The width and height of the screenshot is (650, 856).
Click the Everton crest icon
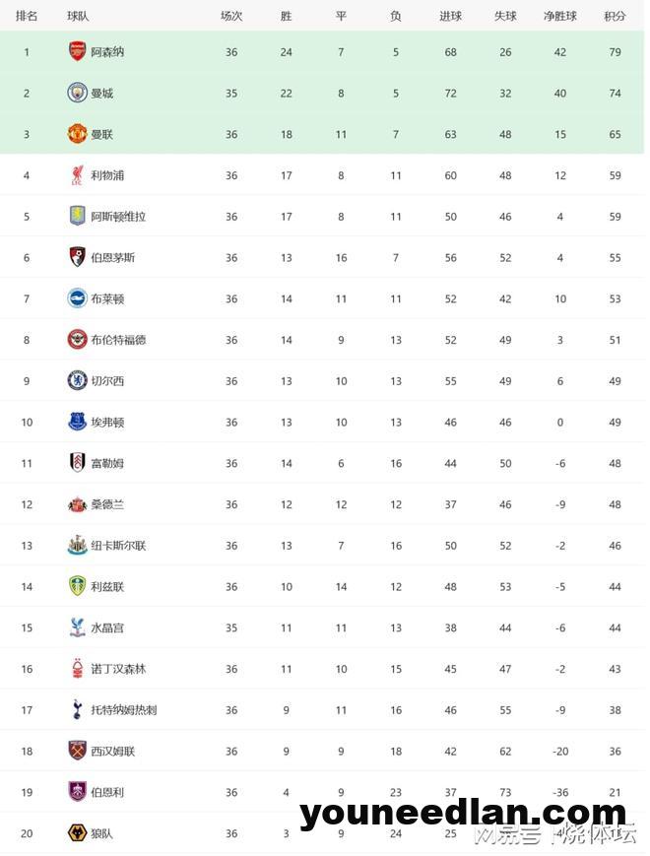pos(77,422)
